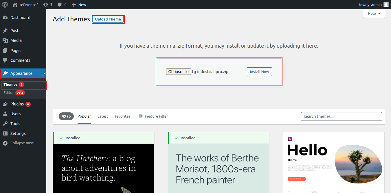Open the New content menu
This screenshot has width=391, height=193.
(x=79, y=5)
